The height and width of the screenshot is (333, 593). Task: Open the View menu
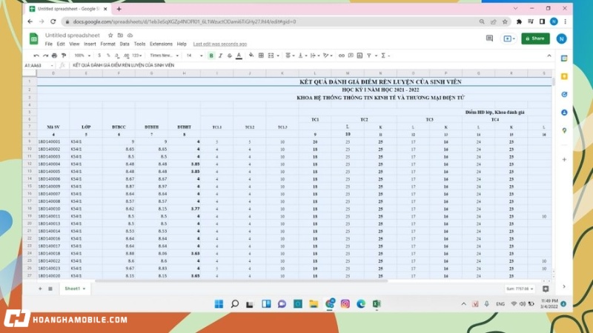75,44
